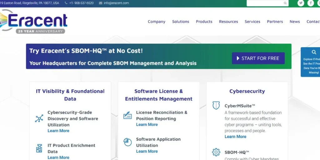Open the Facebook social icon
The image size is (320, 160).
coord(311,3)
